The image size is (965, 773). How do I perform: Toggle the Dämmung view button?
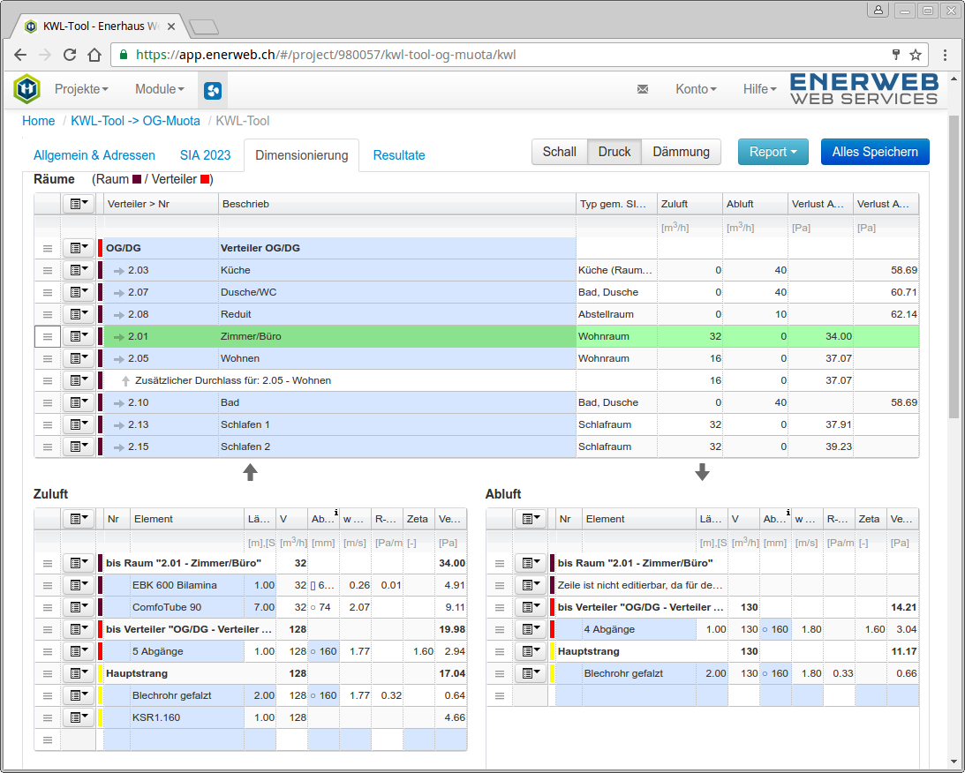click(681, 152)
